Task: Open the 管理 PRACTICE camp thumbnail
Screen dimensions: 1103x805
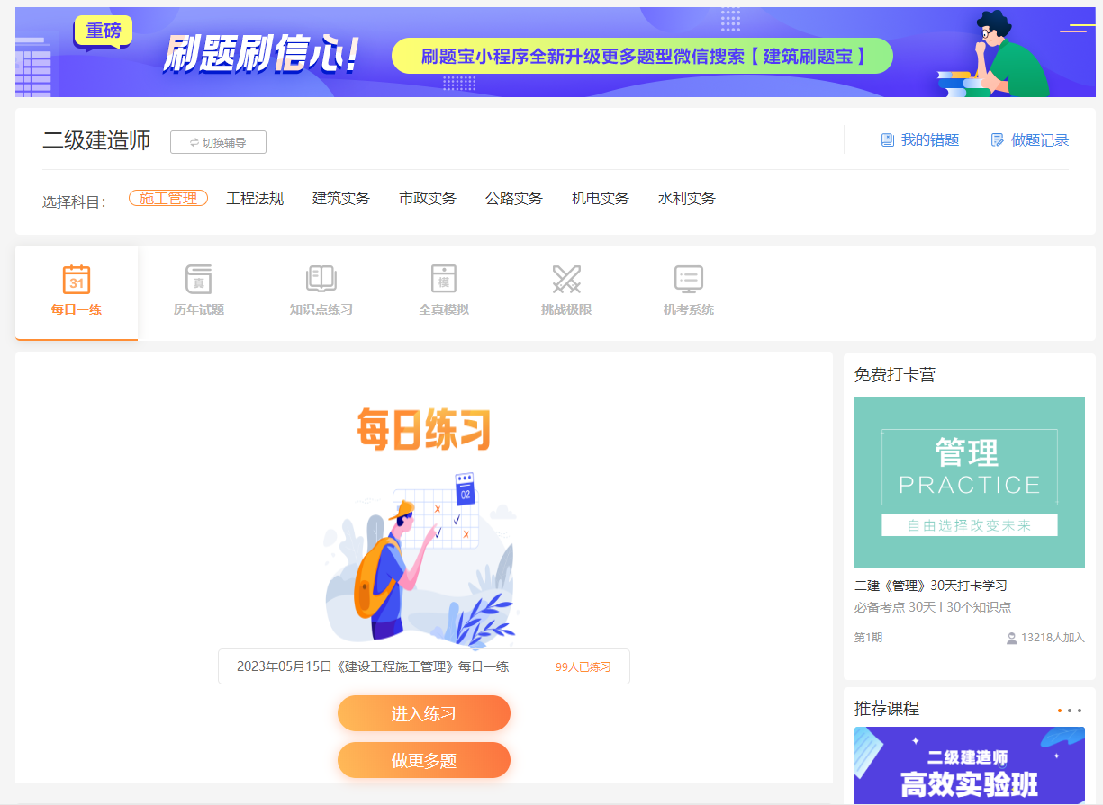Action: 969,482
